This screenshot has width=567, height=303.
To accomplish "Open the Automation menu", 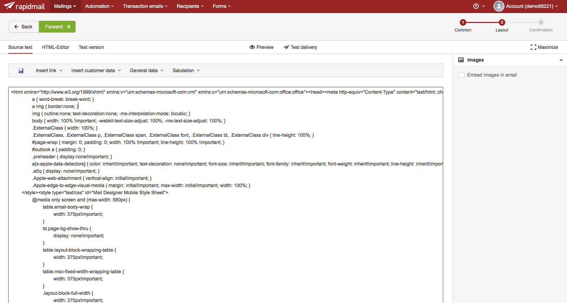I will [x=100, y=6].
